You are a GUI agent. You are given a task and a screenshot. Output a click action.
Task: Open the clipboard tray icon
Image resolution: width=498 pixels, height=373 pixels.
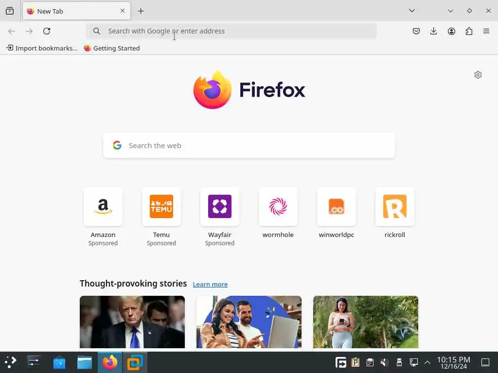pyautogui.click(x=370, y=362)
